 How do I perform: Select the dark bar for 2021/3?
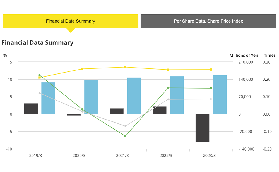tap(117, 111)
